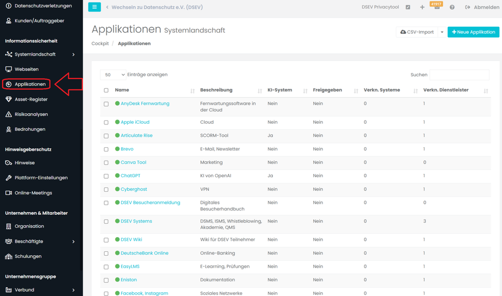Toggle the select-all checkbox in table header
This screenshot has height=296, width=502.
(106, 90)
